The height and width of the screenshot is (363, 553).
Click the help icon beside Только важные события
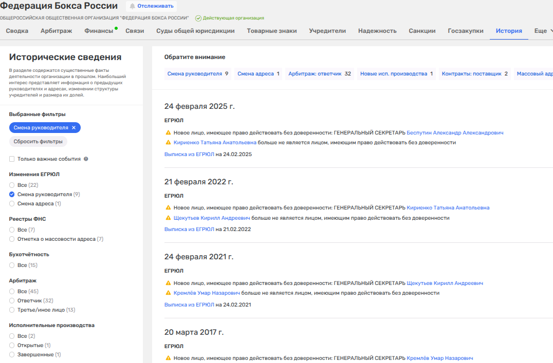point(86,159)
